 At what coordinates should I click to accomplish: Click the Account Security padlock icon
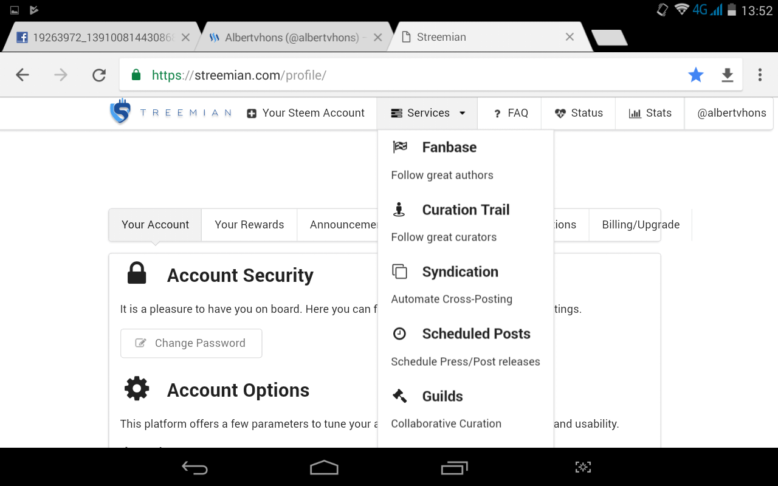click(137, 273)
